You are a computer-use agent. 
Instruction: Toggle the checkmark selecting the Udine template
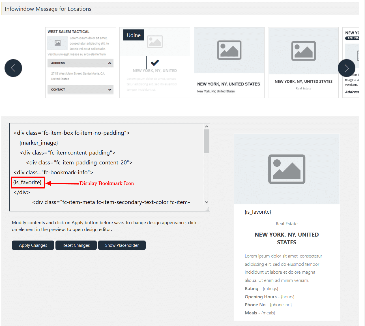pos(154,63)
